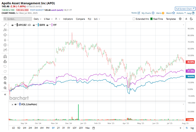Select the shapes drawing tool
The image size is (196, 132).
point(5,35)
